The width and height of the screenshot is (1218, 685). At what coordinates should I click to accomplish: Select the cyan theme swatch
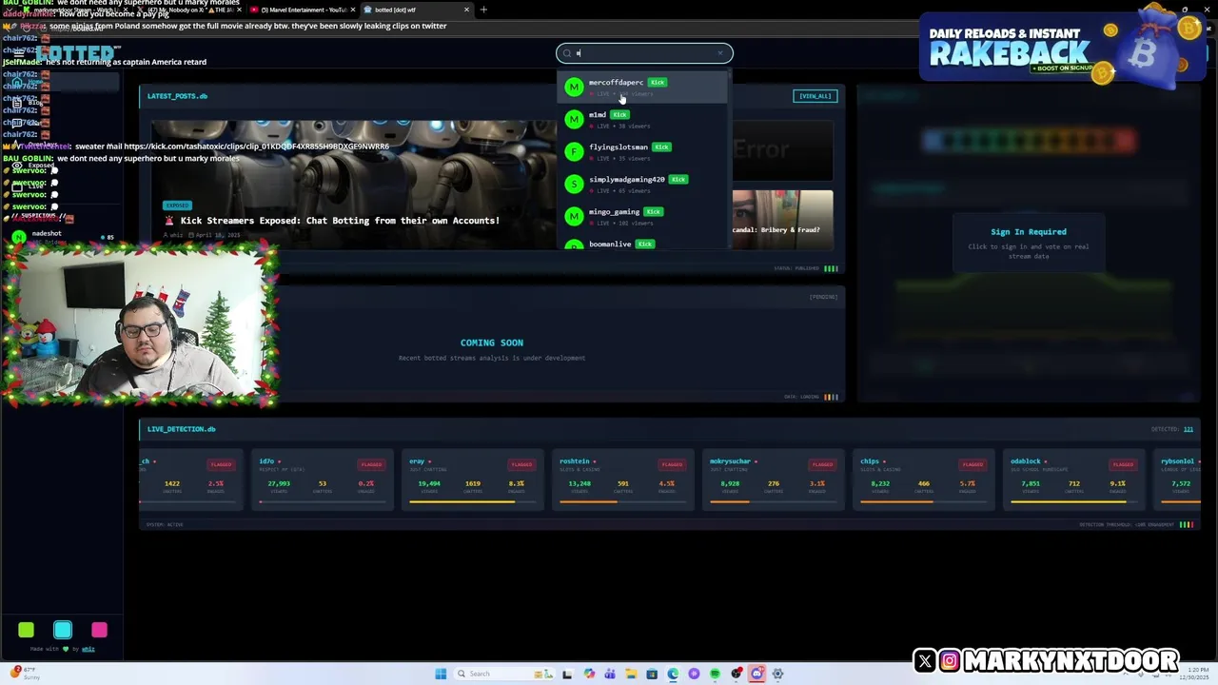click(x=63, y=630)
